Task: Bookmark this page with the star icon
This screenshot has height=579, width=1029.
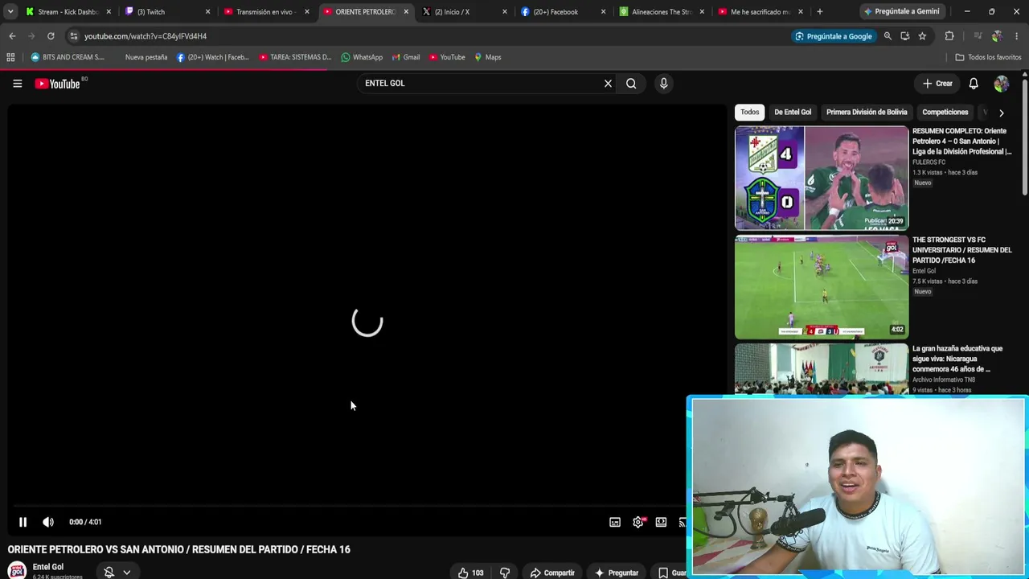Action: tap(922, 36)
